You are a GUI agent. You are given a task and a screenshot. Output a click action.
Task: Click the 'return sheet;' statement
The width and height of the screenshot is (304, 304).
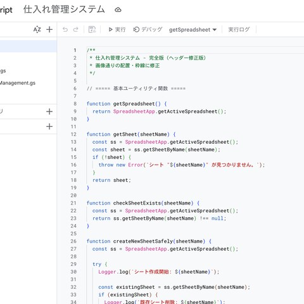(111, 180)
